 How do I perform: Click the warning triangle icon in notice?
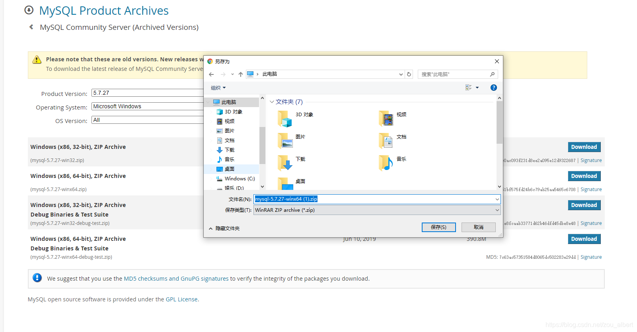pyautogui.click(x=37, y=60)
